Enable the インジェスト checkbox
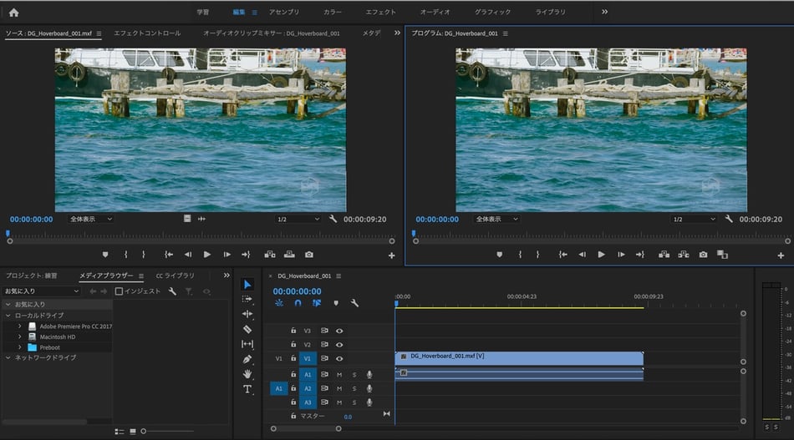 pos(119,291)
